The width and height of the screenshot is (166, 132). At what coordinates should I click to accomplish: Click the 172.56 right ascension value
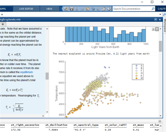tap(16, 130)
